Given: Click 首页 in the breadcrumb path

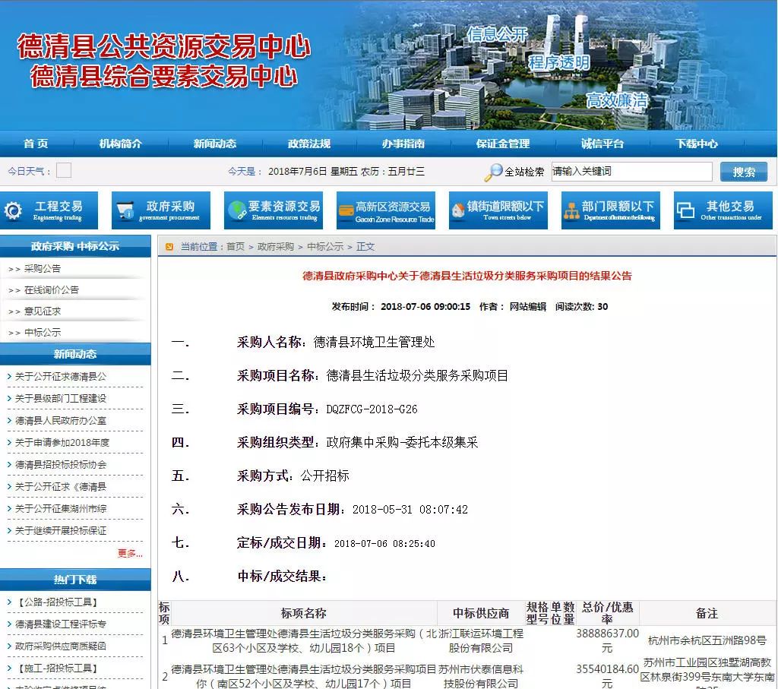Looking at the screenshot, I should coord(235,247).
